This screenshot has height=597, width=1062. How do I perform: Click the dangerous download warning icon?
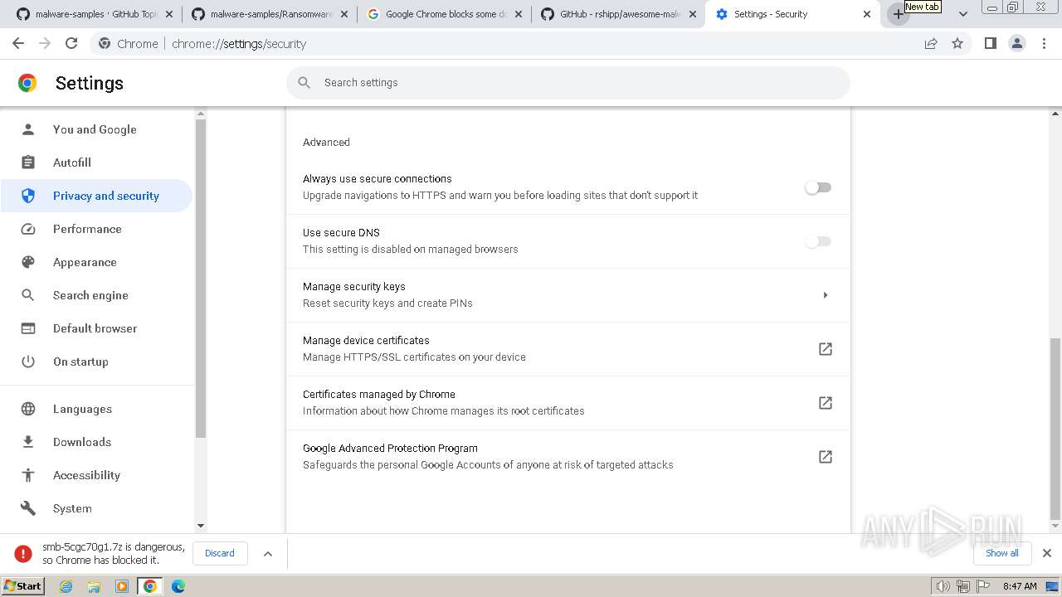tap(23, 554)
